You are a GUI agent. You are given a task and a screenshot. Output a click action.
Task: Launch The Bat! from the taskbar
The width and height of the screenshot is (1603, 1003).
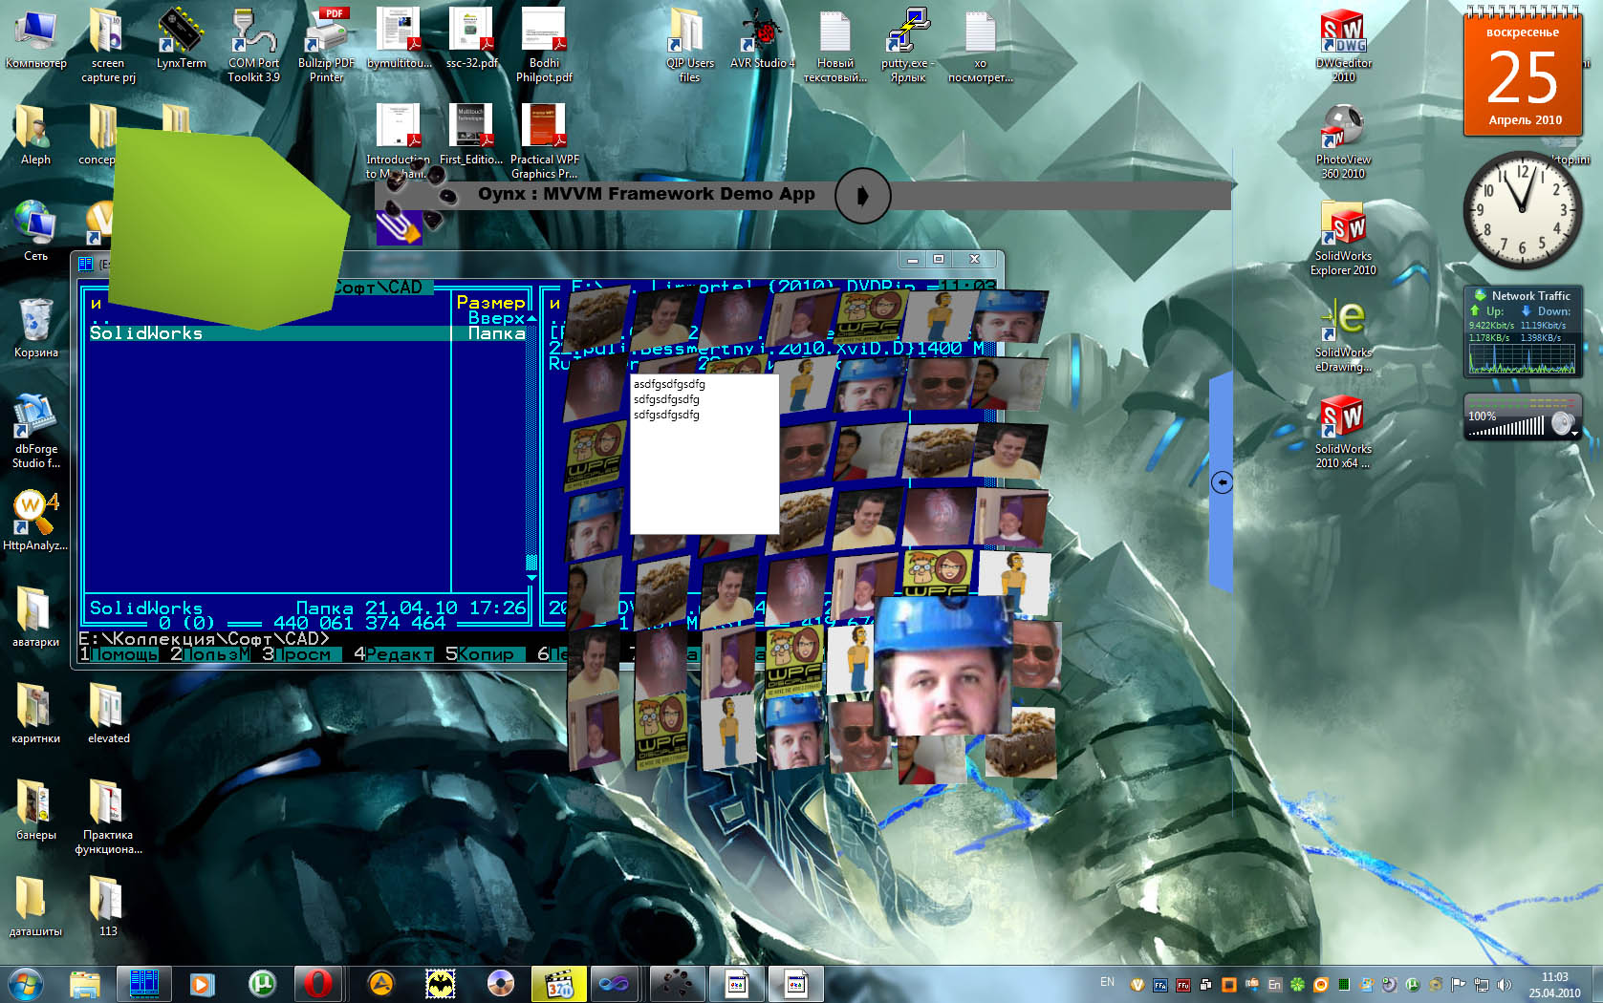coord(441,983)
